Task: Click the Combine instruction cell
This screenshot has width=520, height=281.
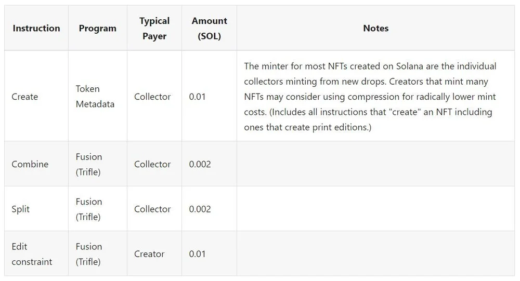Action: pos(30,164)
